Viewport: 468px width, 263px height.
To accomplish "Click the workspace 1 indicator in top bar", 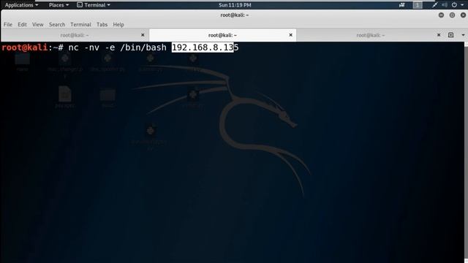I will point(418,5).
